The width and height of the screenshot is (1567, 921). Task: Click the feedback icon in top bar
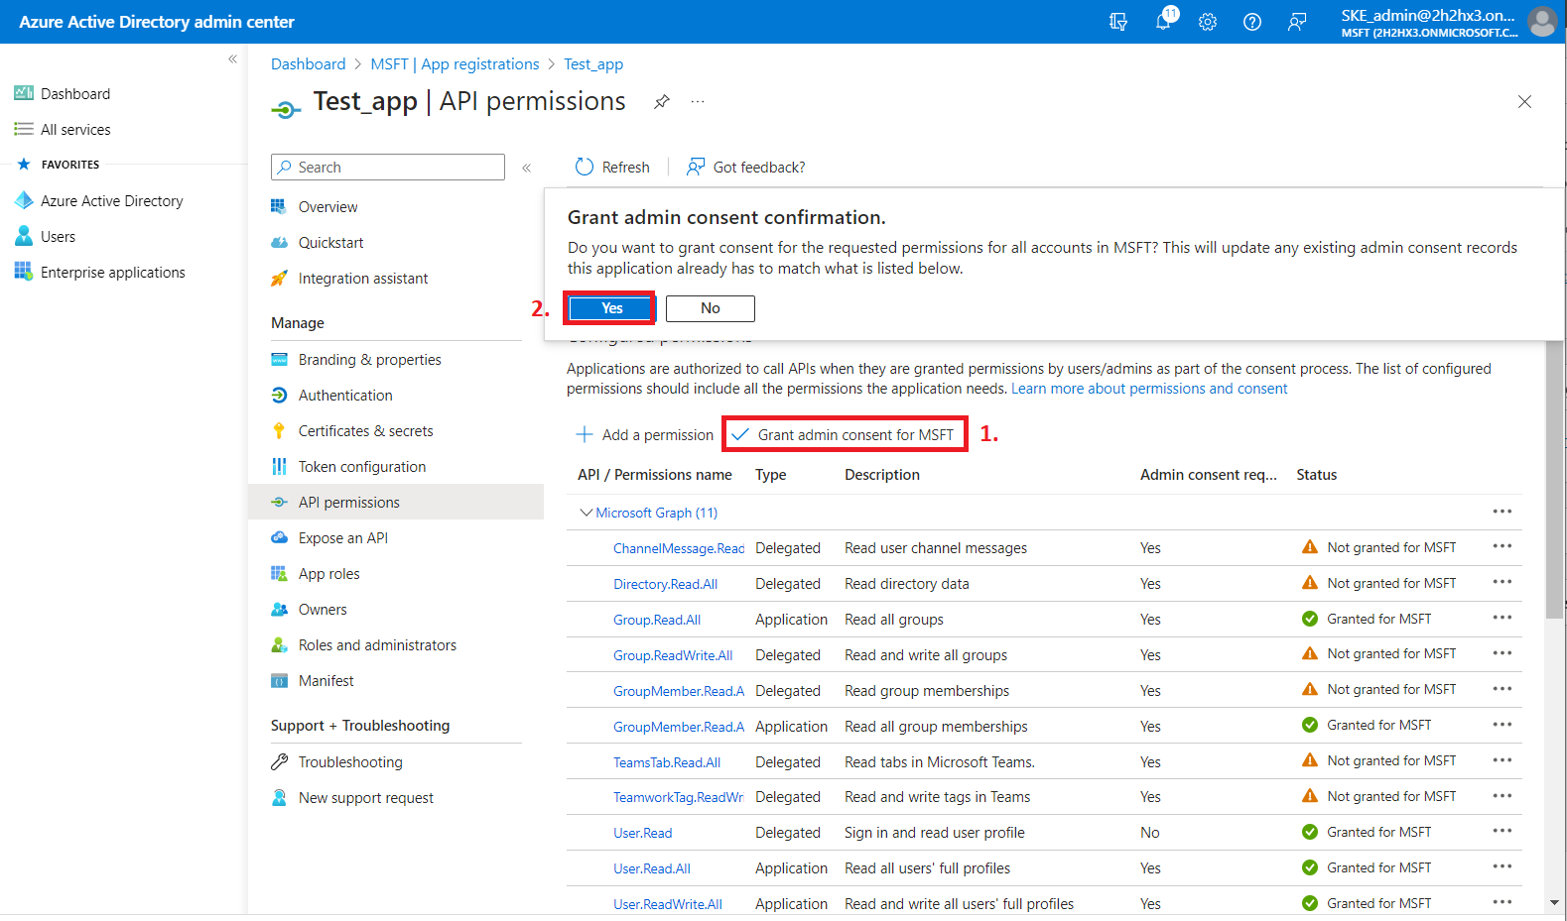[x=1296, y=22]
